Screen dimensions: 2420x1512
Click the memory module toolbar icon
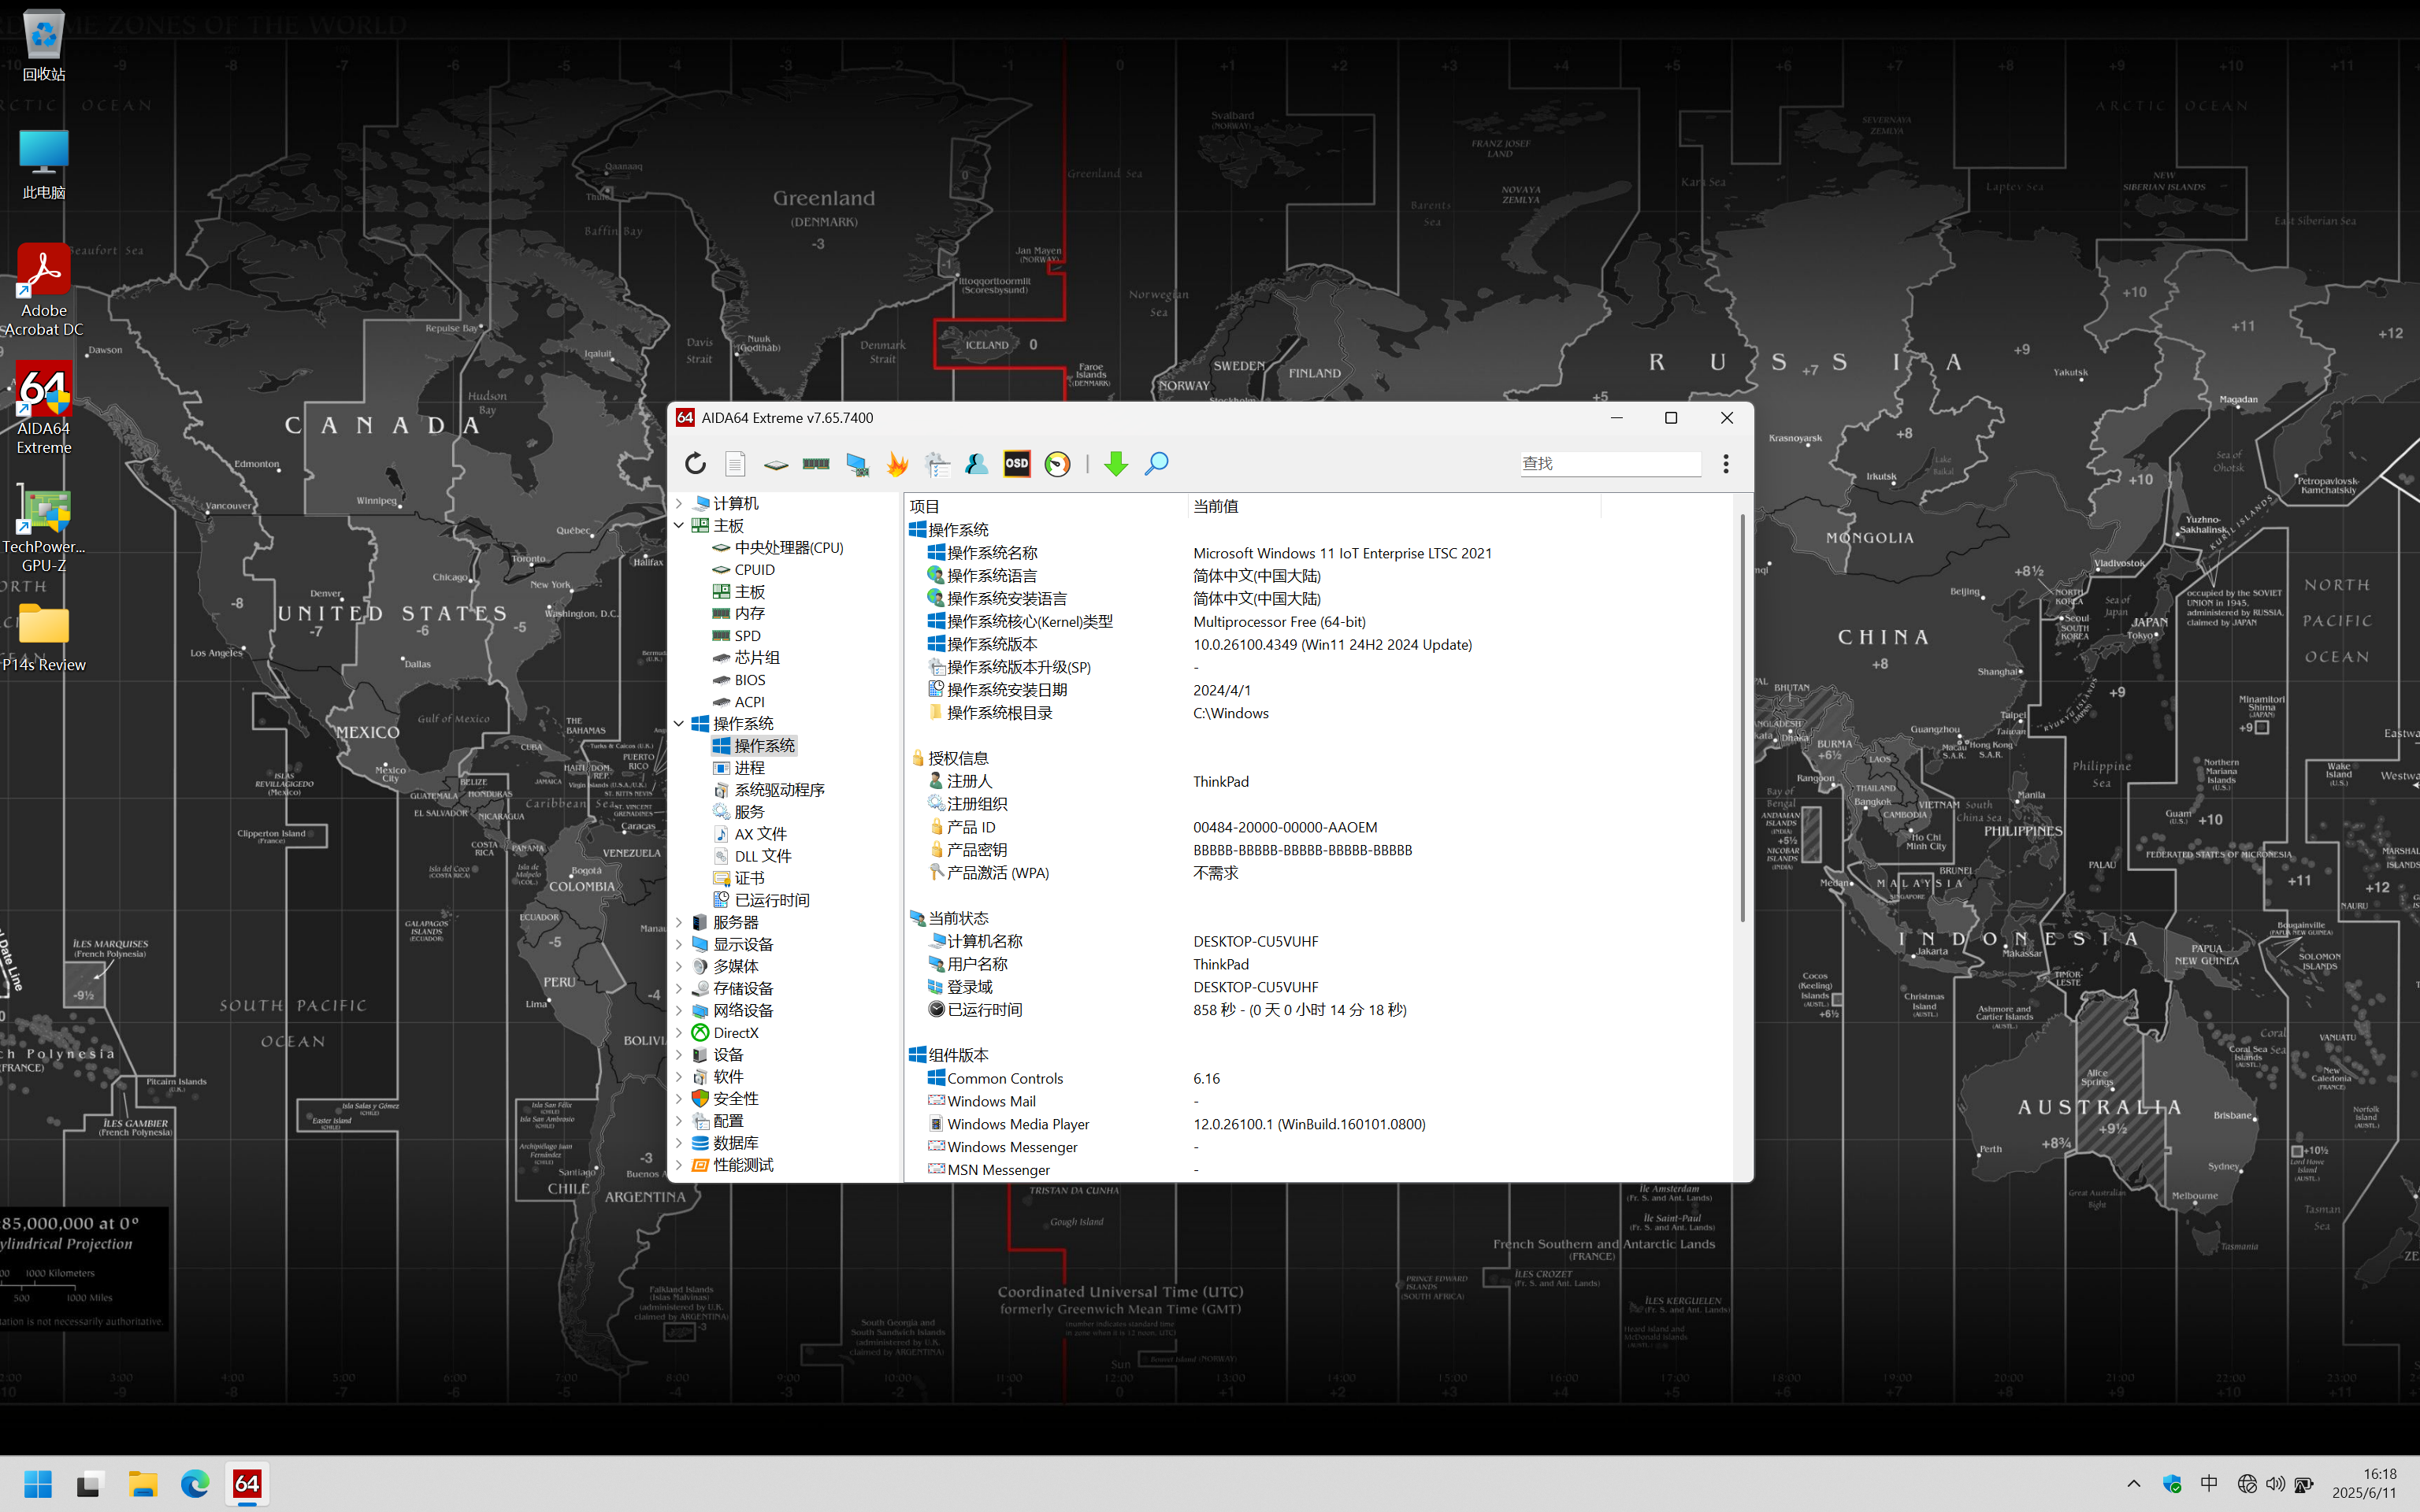pos(816,463)
